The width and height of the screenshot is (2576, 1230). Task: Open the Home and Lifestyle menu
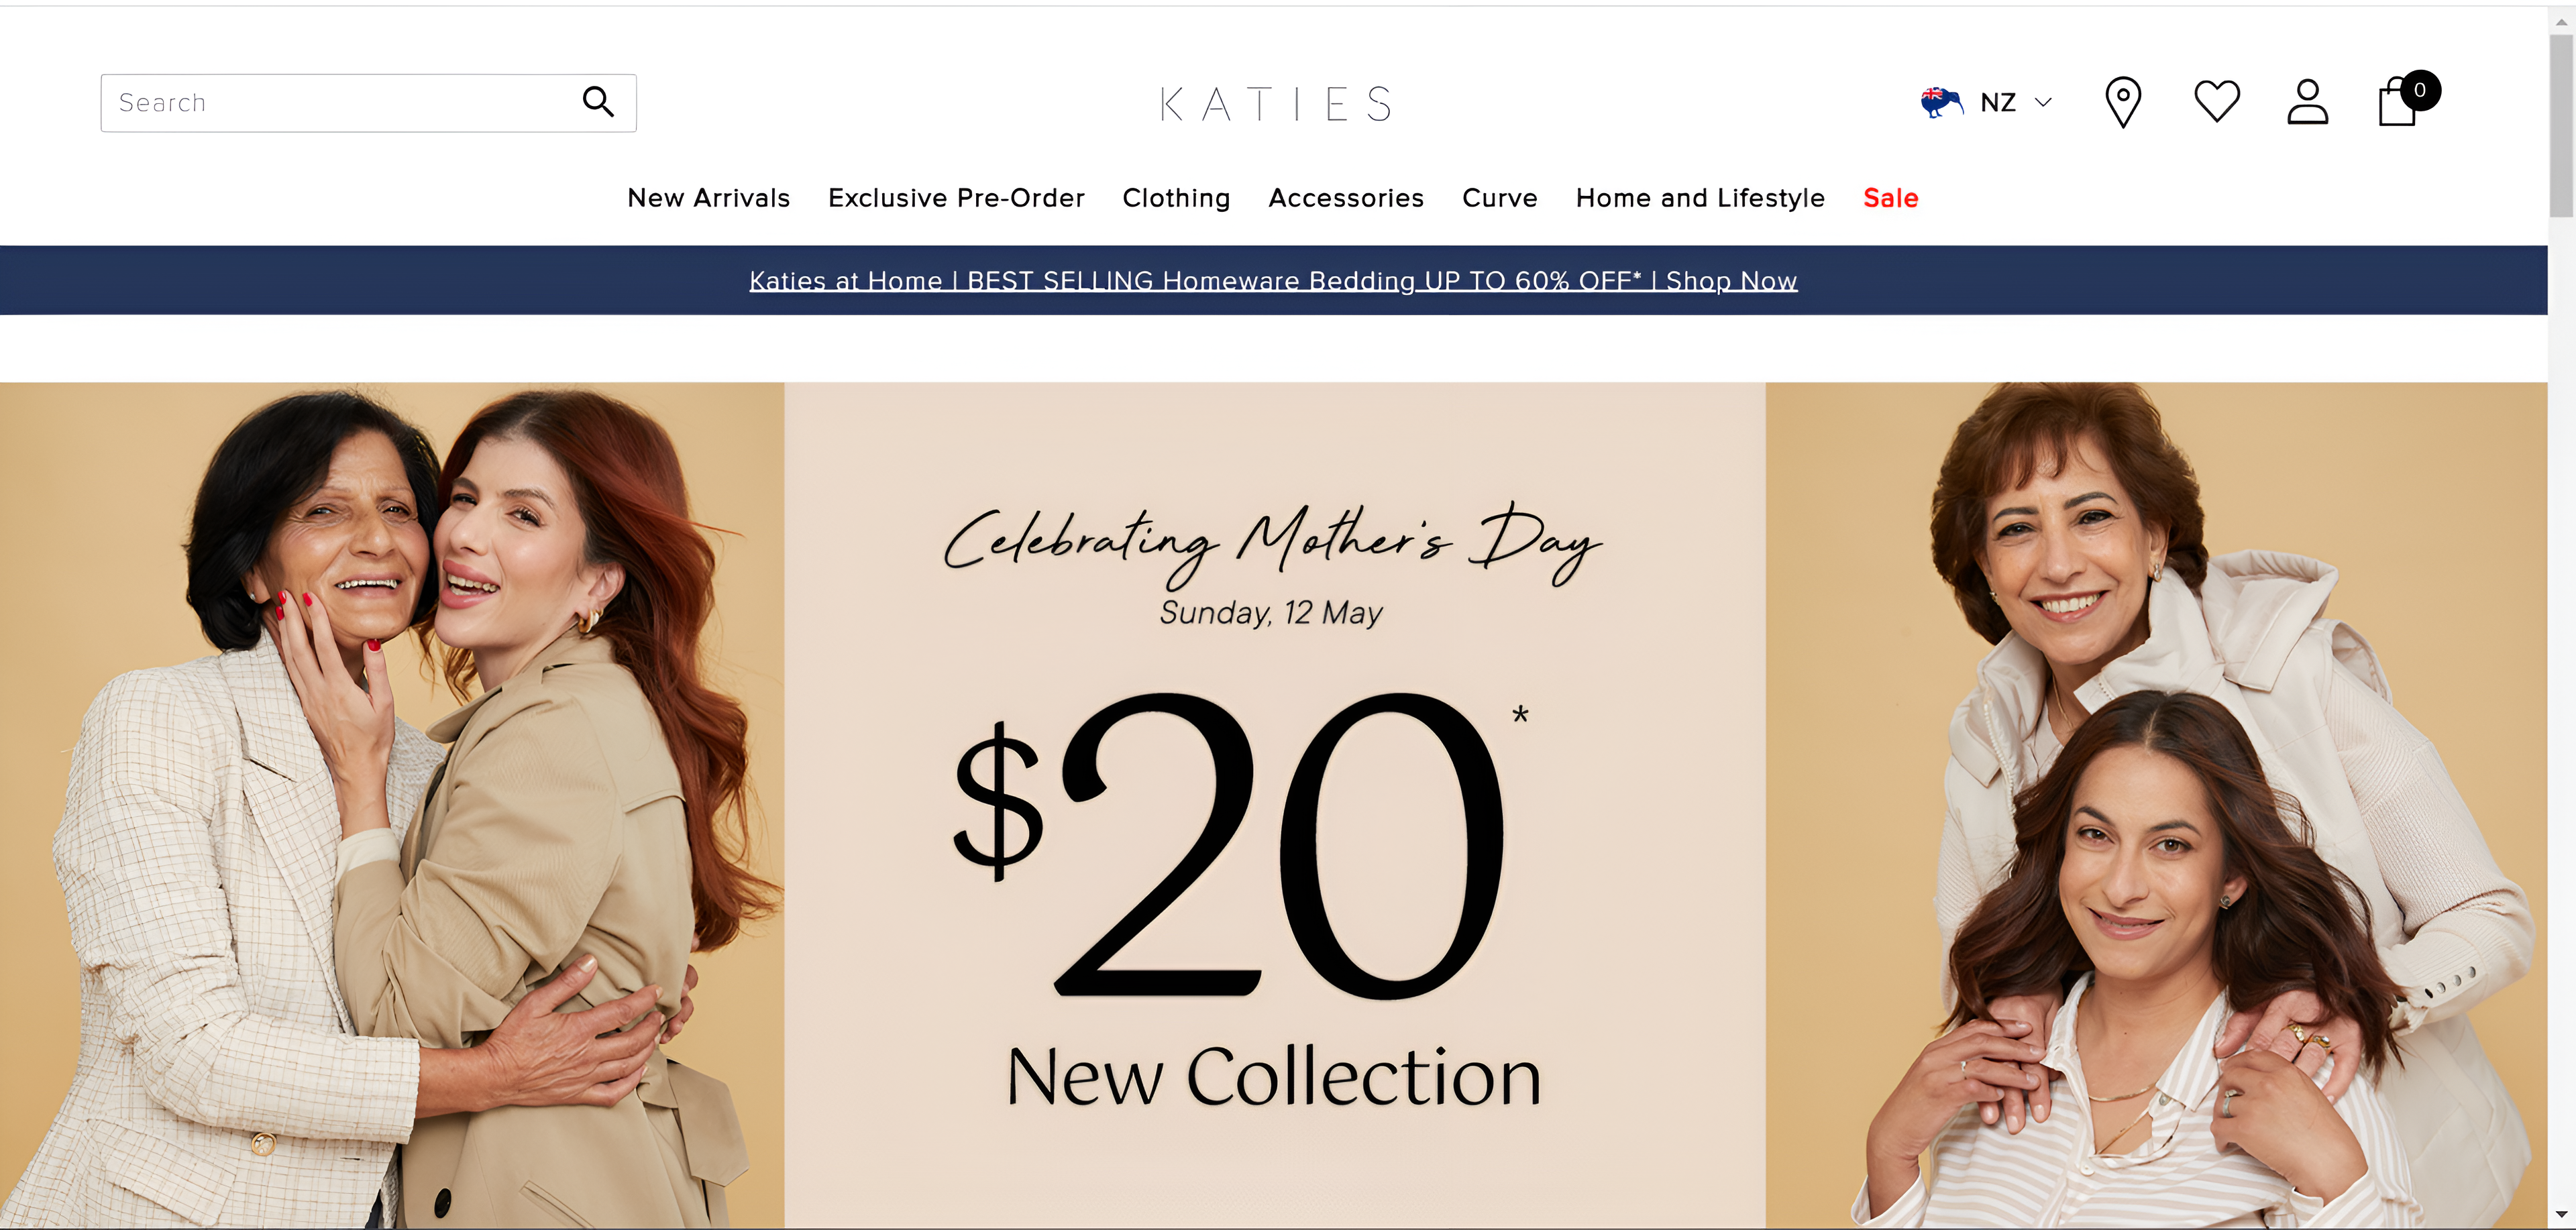pos(1700,198)
